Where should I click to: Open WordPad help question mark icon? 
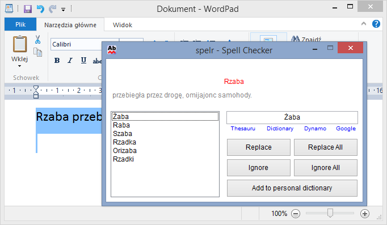point(376,24)
